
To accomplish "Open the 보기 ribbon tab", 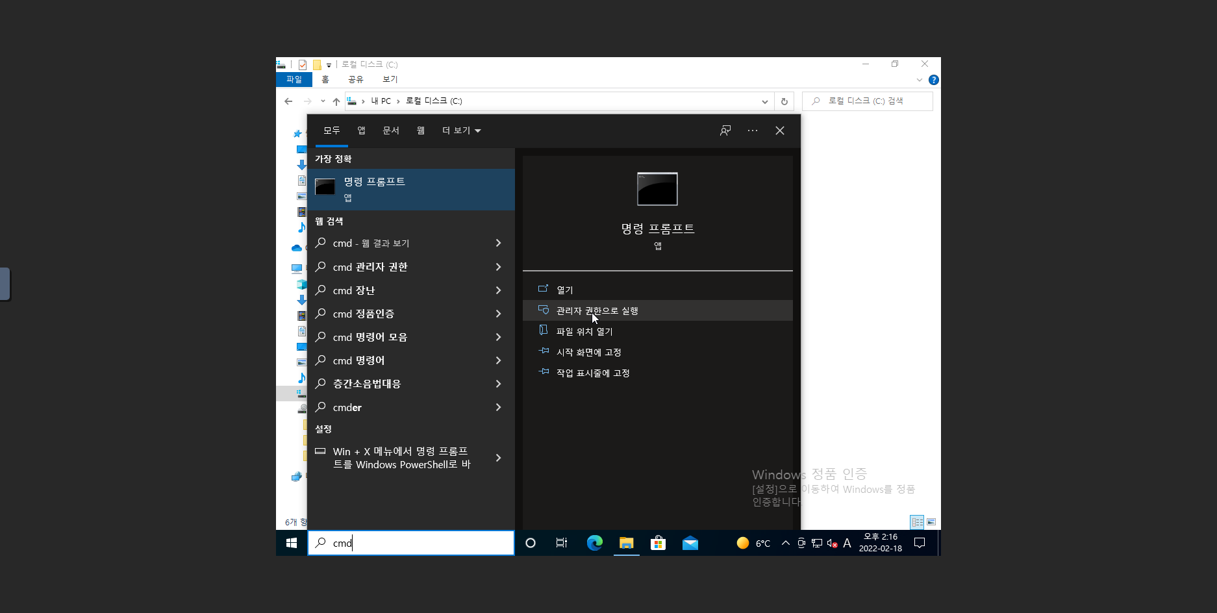I will click(390, 79).
